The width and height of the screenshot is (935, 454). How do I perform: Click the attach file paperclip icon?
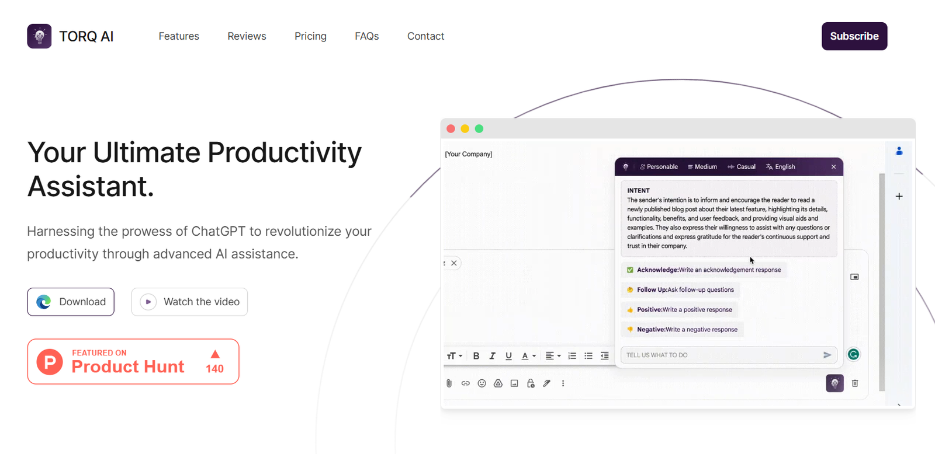coord(449,383)
